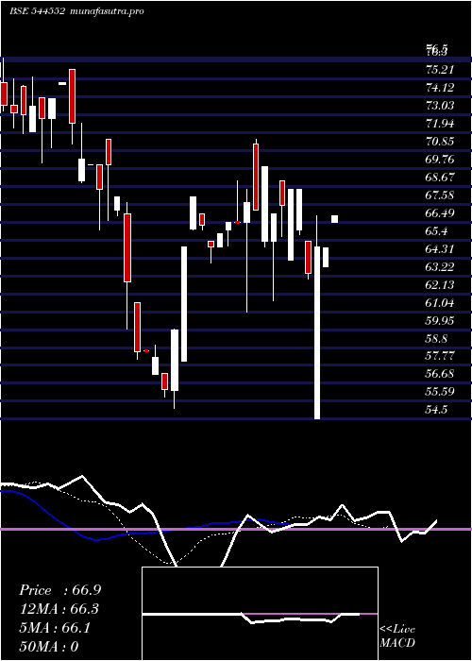Image resolution: width=472 pixels, height=661 pixels.
Task: Select the 55.59 price axis label
Action: point(441,392)
